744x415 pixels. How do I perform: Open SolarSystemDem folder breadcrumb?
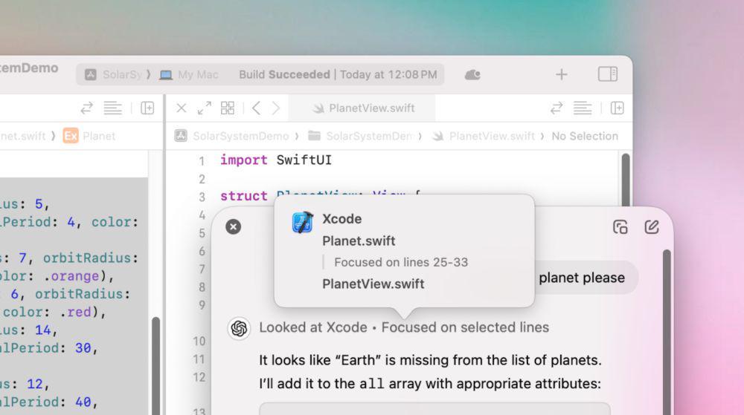(x=360, y=136)
